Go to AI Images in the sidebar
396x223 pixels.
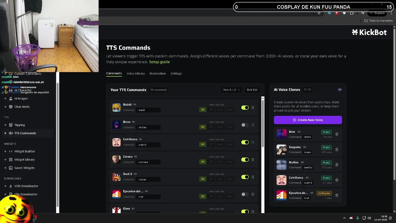[x=21, y=98]
